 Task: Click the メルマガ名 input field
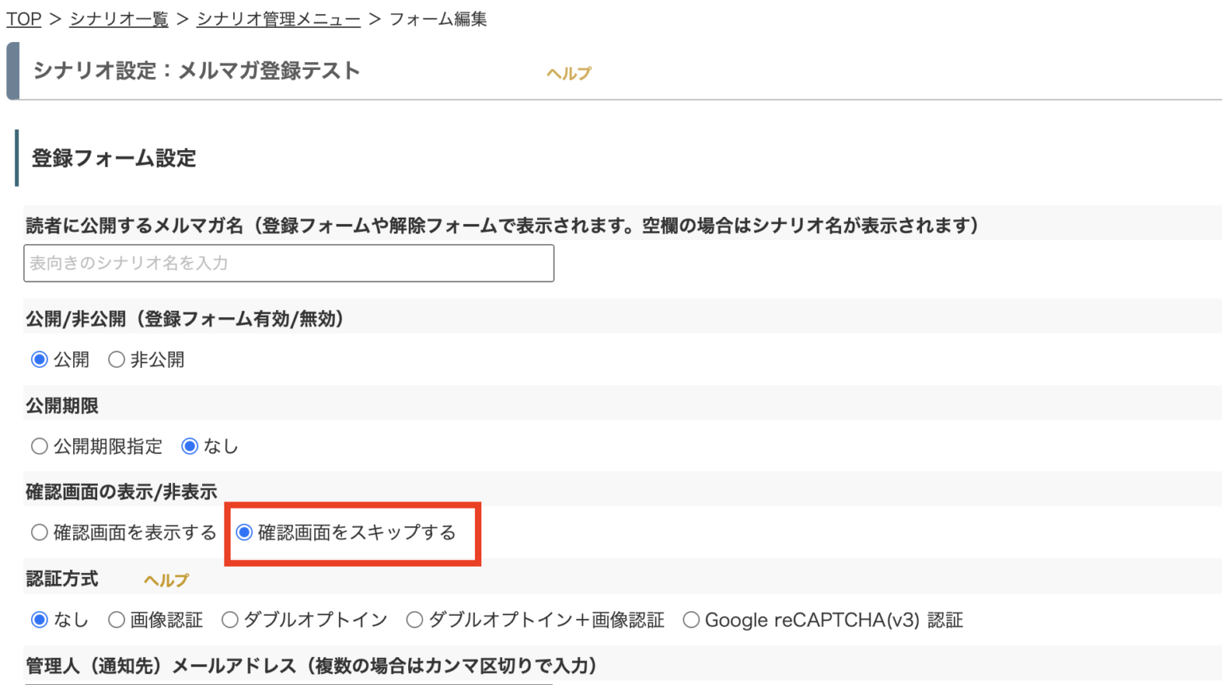coord(288,263)
